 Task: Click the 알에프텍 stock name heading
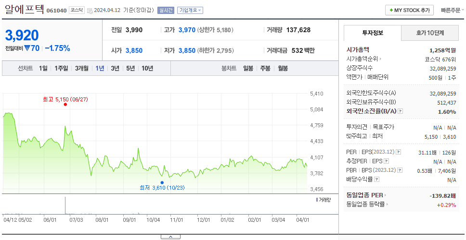pyautogui.click(x=24, y=10)
